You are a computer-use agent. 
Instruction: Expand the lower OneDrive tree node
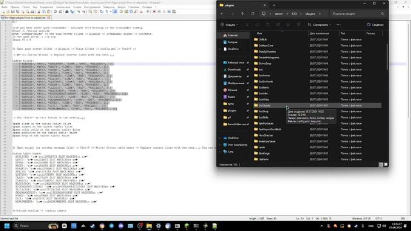tap(220, 138)
